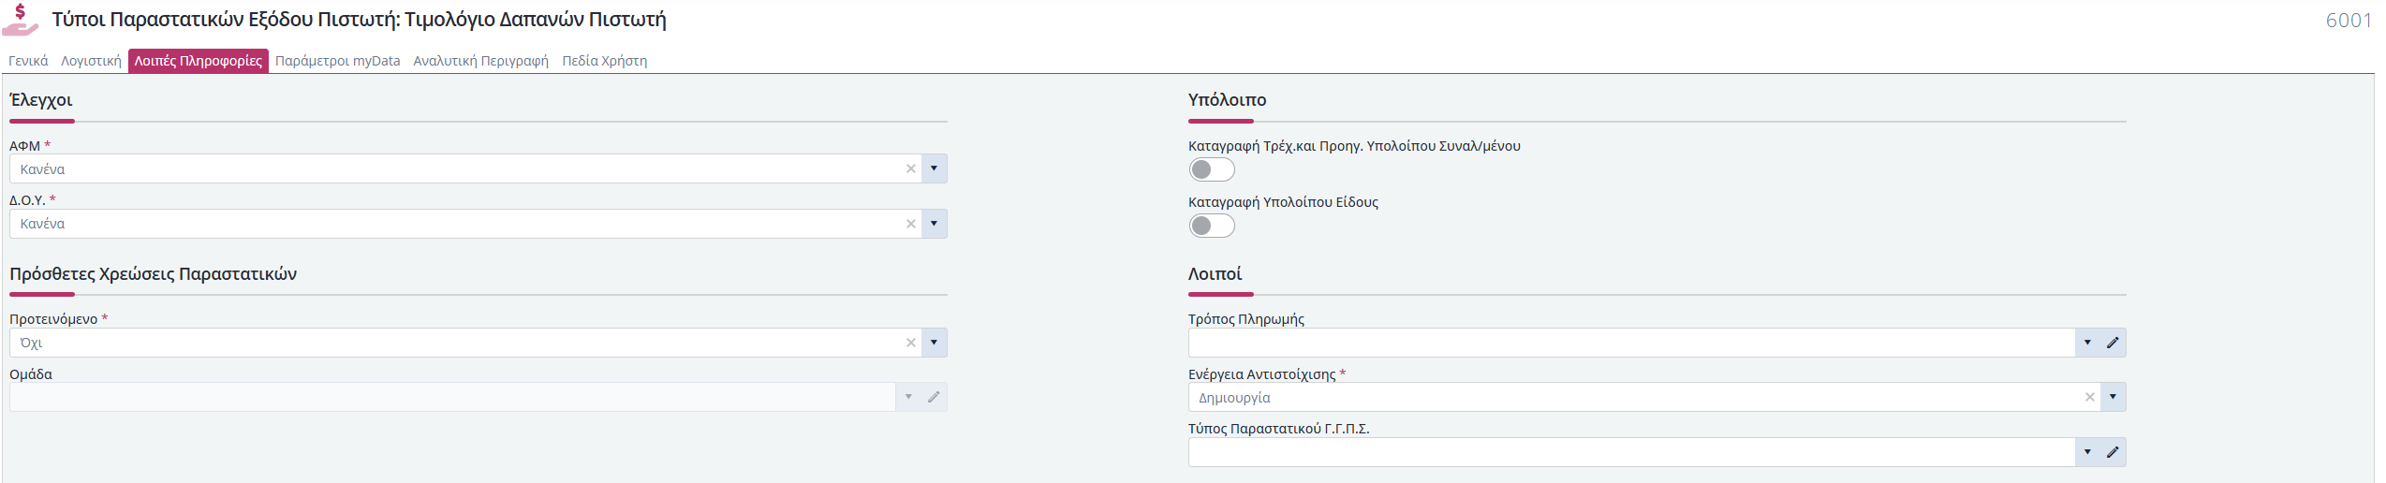Expand the Ομάδα dropdown arrow
The height and width of the screenshot is (483, 2386).
(908, 397)
